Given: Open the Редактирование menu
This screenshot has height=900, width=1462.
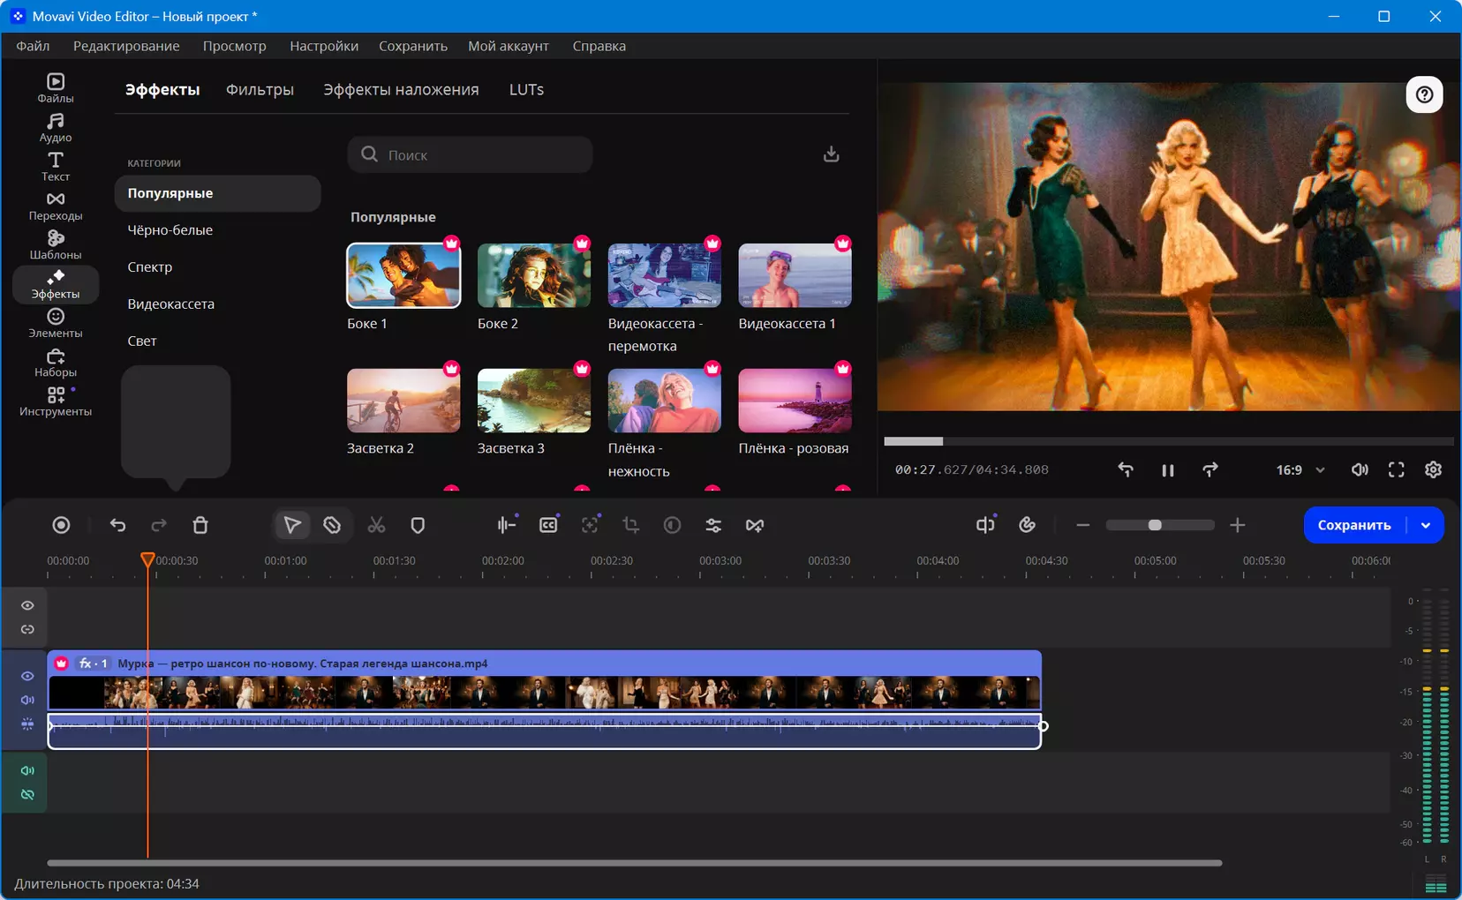Looking at the screenshot, I should [x=126, y=46].
